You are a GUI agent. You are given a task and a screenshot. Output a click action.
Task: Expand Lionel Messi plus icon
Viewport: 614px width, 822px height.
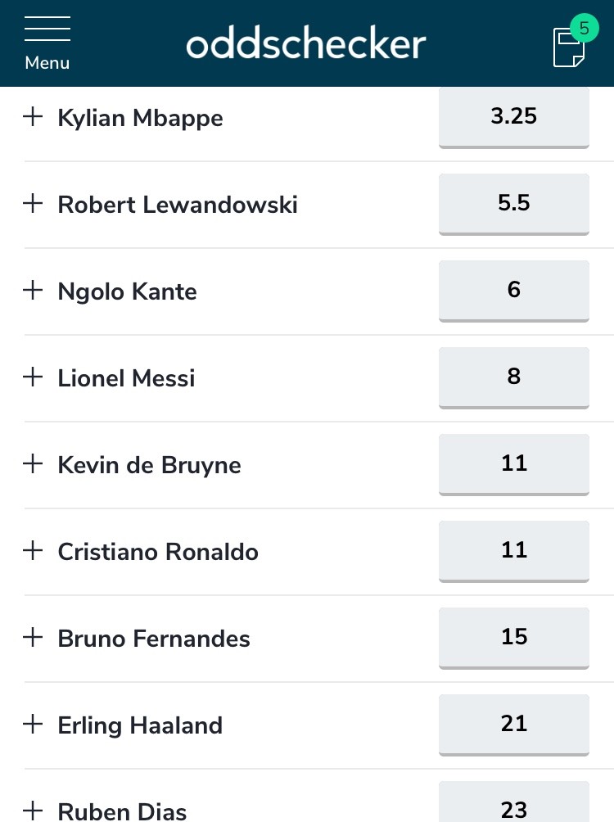tap(33, 377)
